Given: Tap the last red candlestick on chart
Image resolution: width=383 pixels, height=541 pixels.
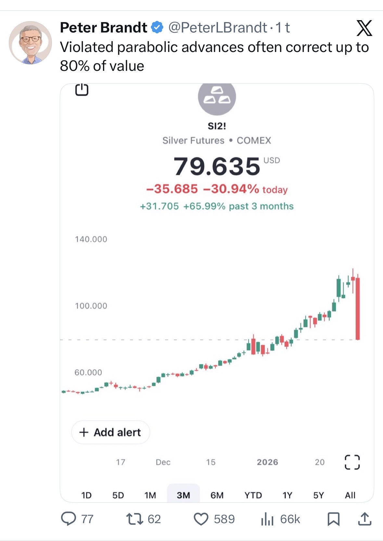Looking at the screenshot, I should (x=358, y=309).
